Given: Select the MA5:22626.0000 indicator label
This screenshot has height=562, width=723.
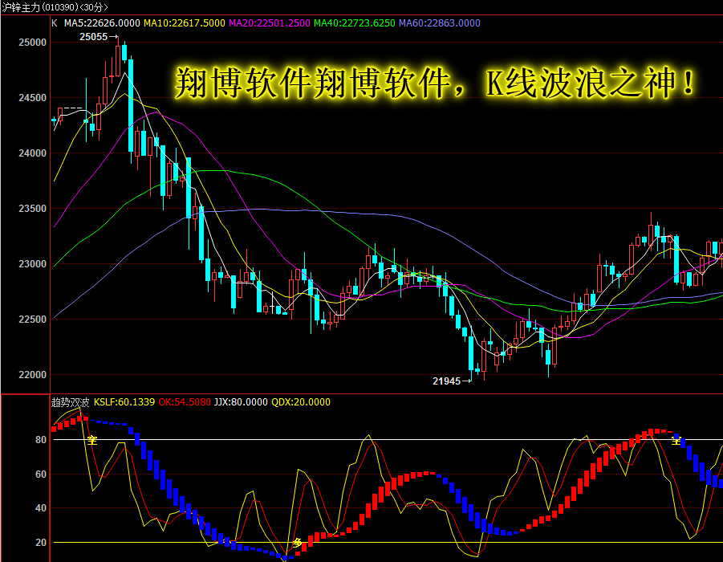Looking at the screenshot, I should (102, 23).
